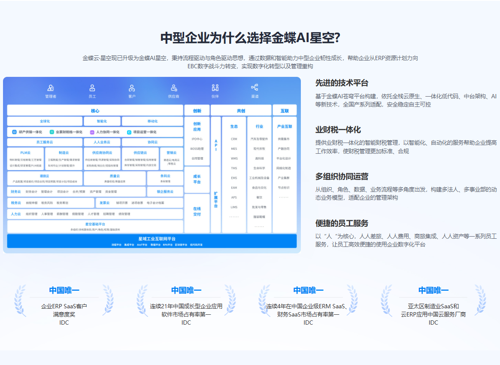Click the 项目运营一体化 cyan icon
The height and width of the screenshot is (365, 500).
(x=129, y=132)
